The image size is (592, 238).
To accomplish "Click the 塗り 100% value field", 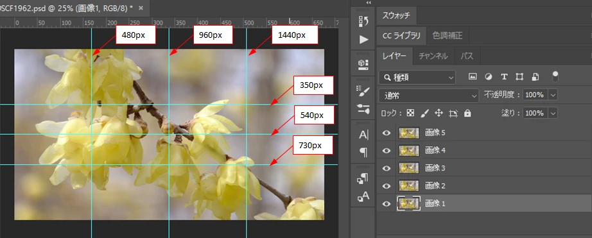I will (x=535, y=113).
